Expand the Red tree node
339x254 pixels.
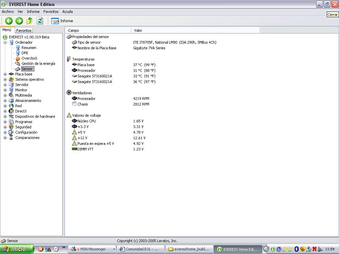coord(5,106)
